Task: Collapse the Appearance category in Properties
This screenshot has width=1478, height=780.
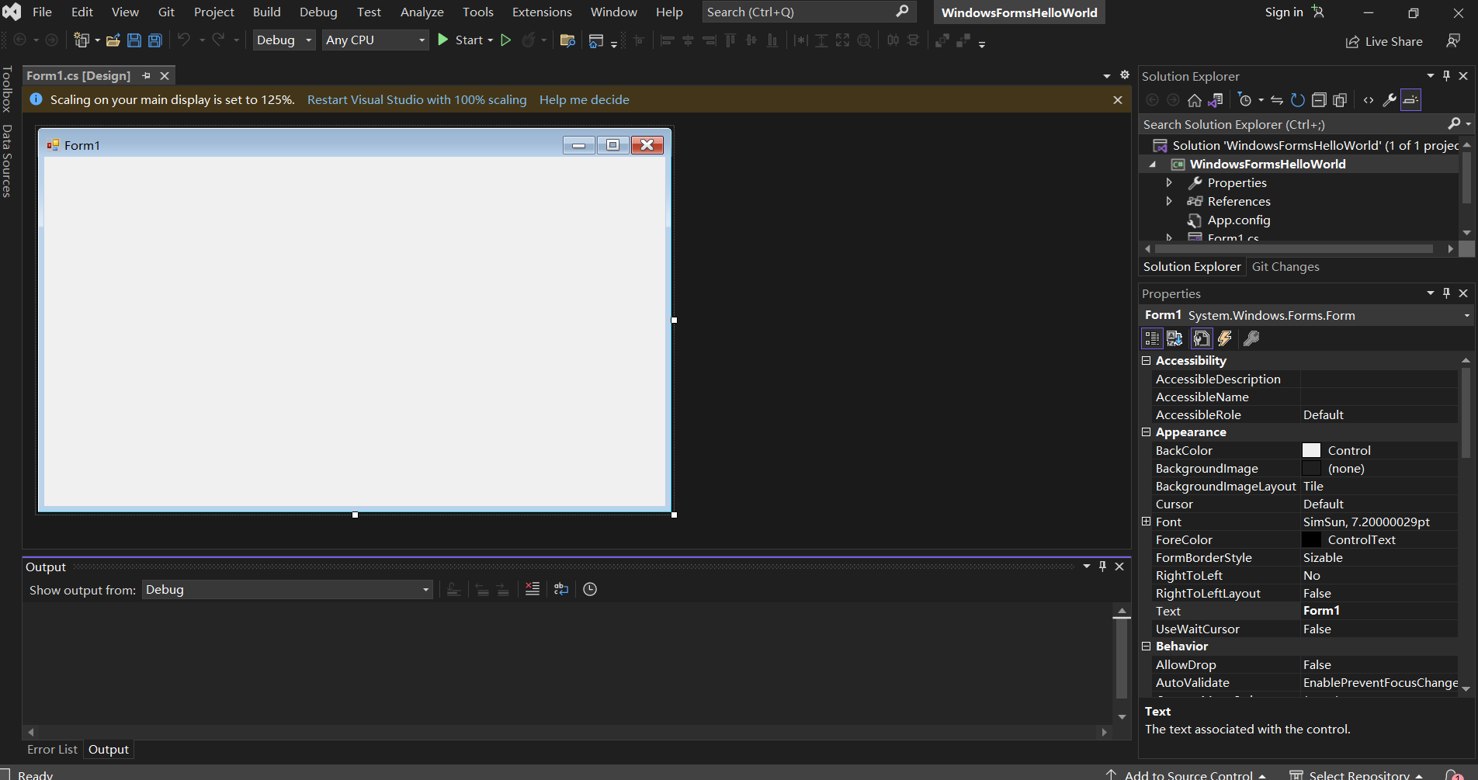Action: (x=1146, y=432)
